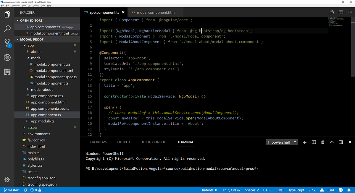Open the Debug view

point(7,57)
